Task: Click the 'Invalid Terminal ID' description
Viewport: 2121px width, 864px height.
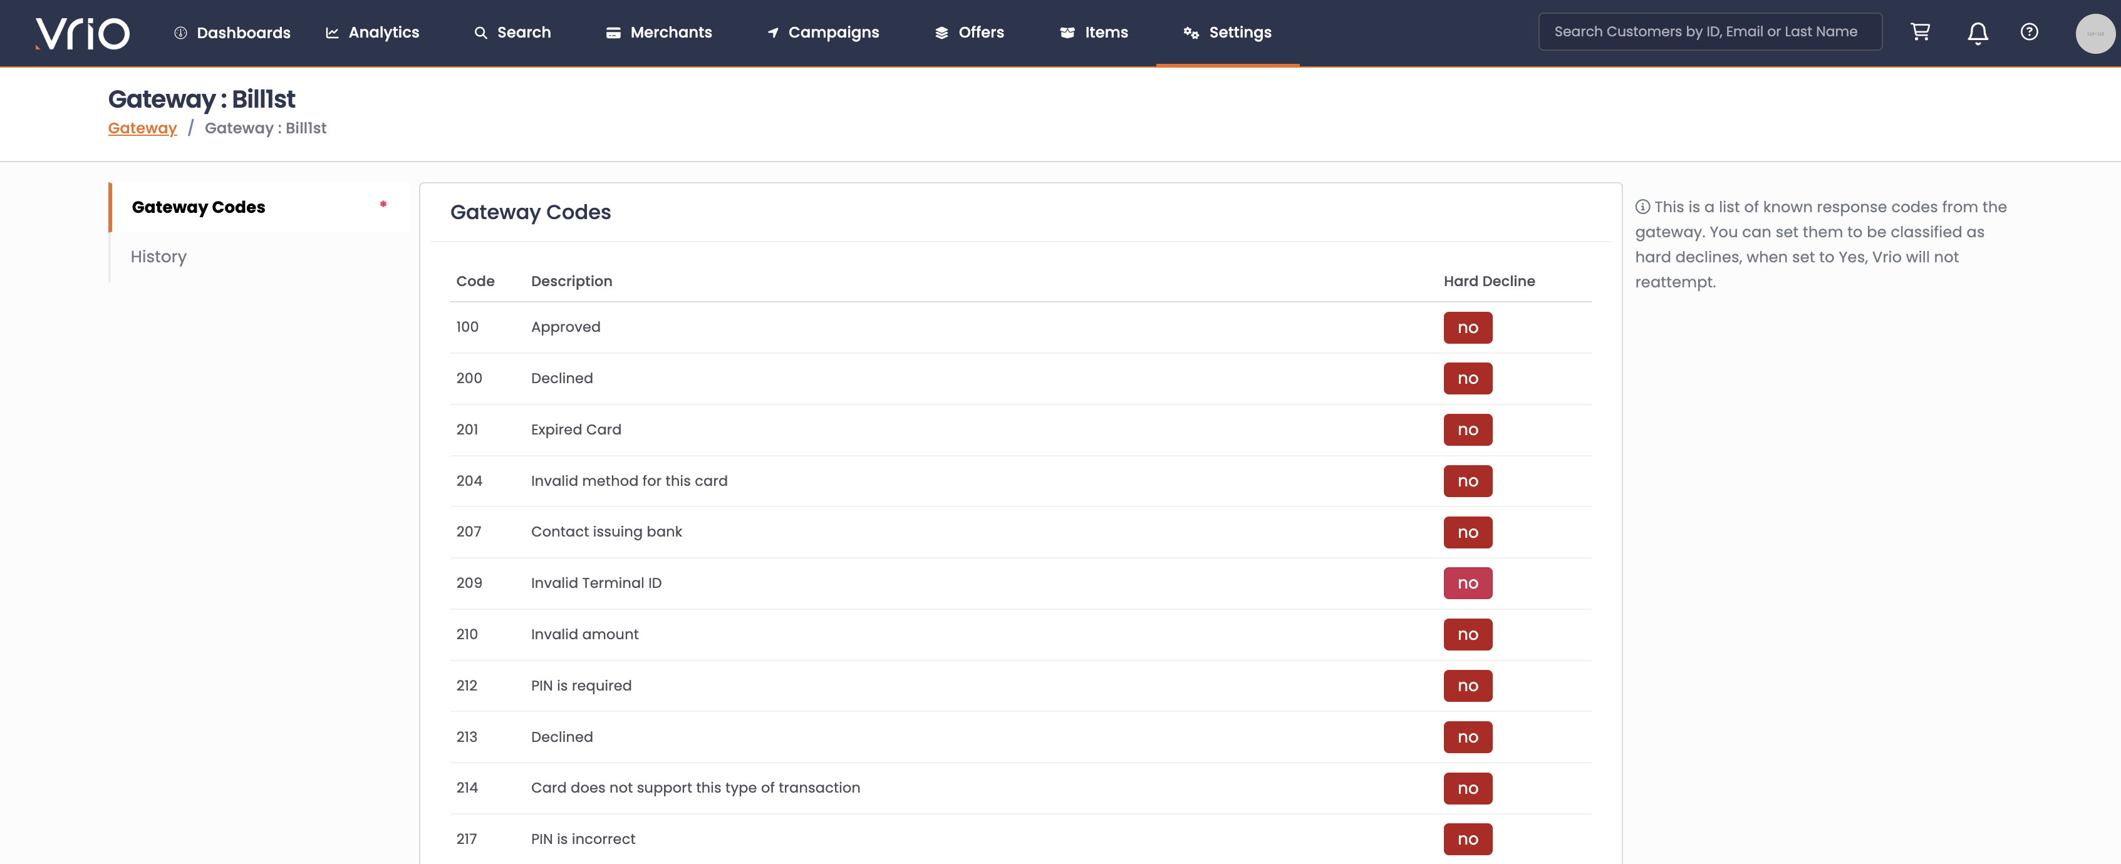Action: [x=596, y=584]
